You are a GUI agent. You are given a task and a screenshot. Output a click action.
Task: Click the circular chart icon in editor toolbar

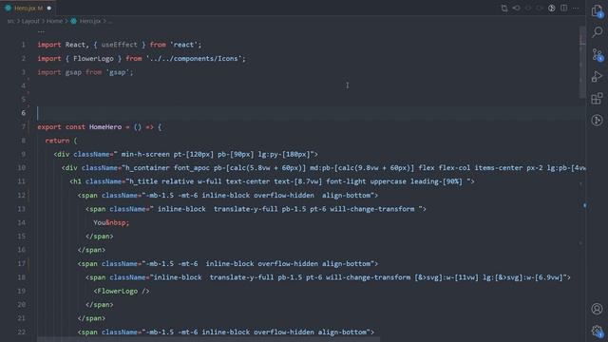pyautogui.click(x=551, y=9)
